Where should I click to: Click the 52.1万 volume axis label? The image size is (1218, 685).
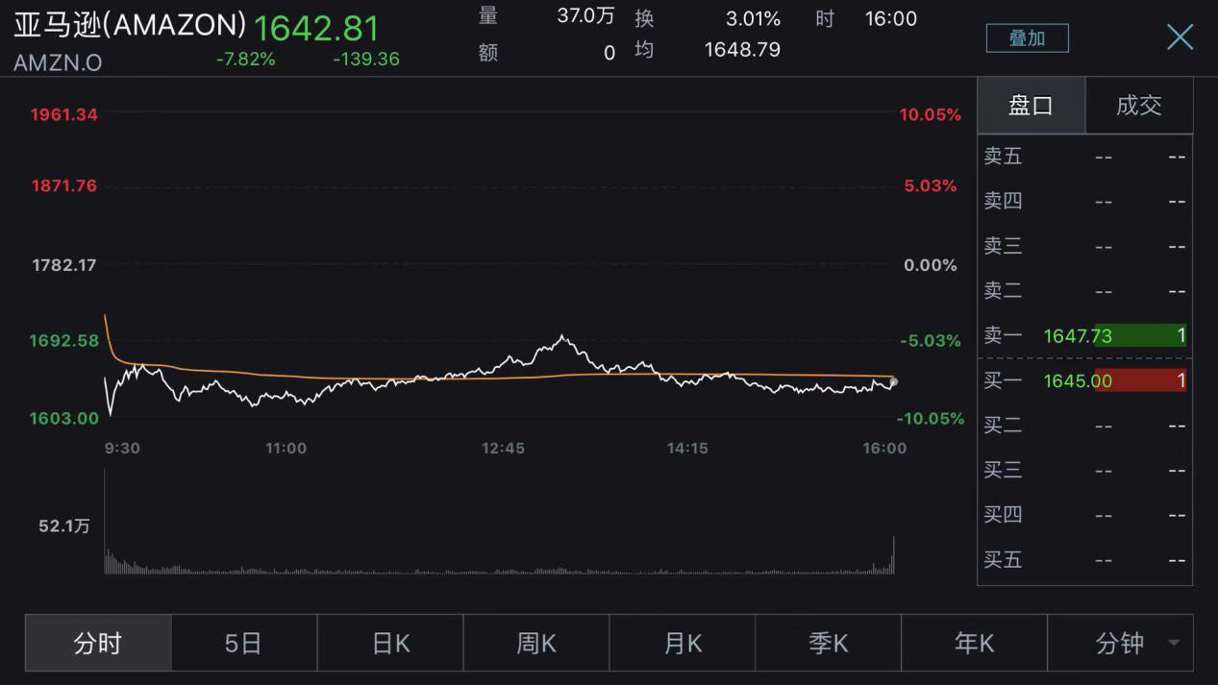tap(64, 526)
